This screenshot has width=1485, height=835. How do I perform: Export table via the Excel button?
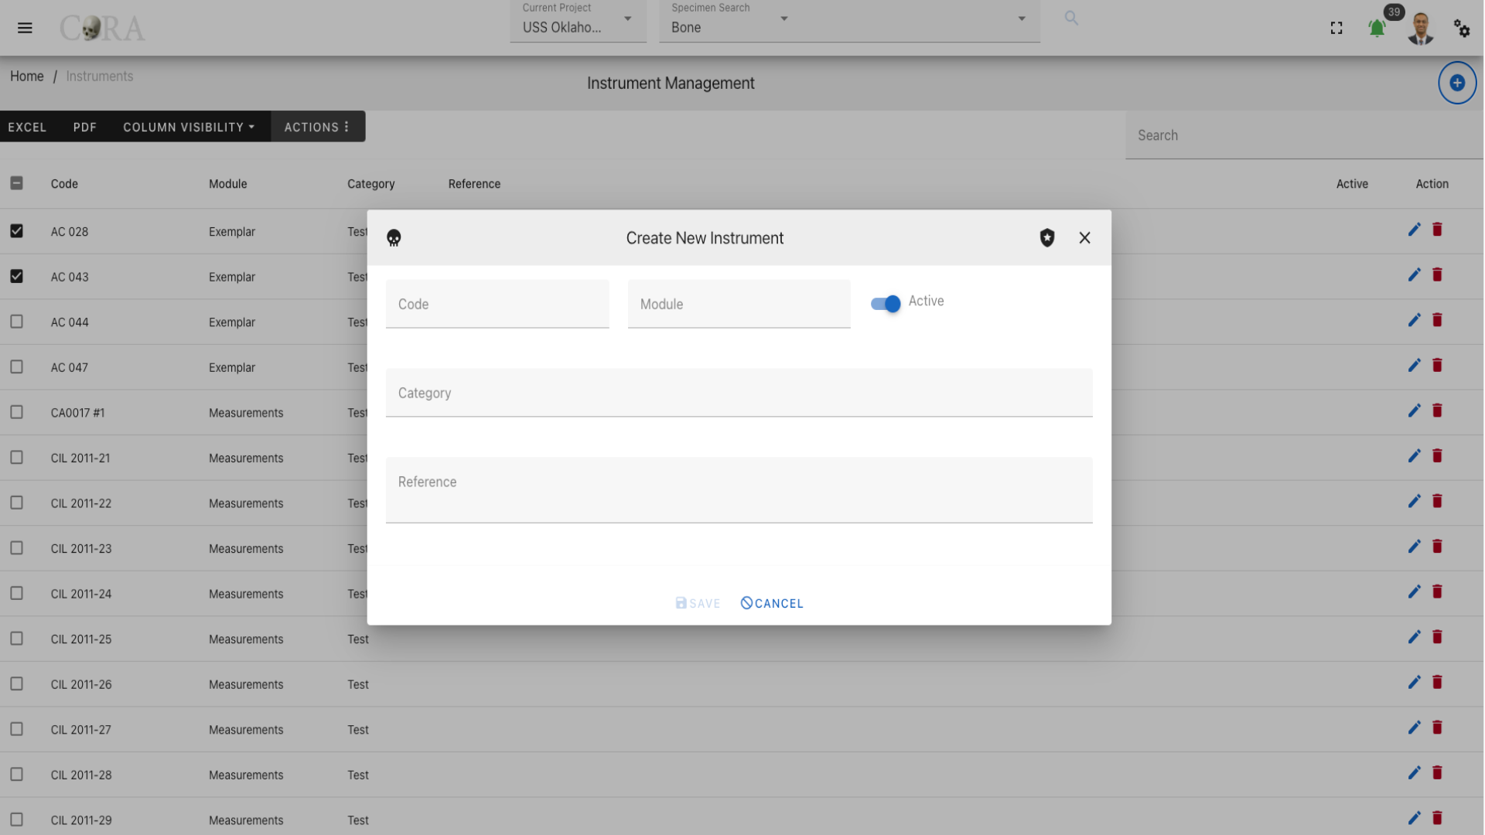pos(27,127)
